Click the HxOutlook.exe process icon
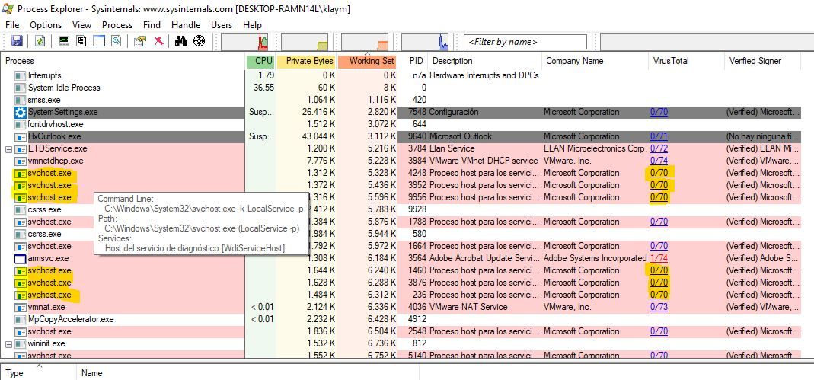 pos(21,136)
